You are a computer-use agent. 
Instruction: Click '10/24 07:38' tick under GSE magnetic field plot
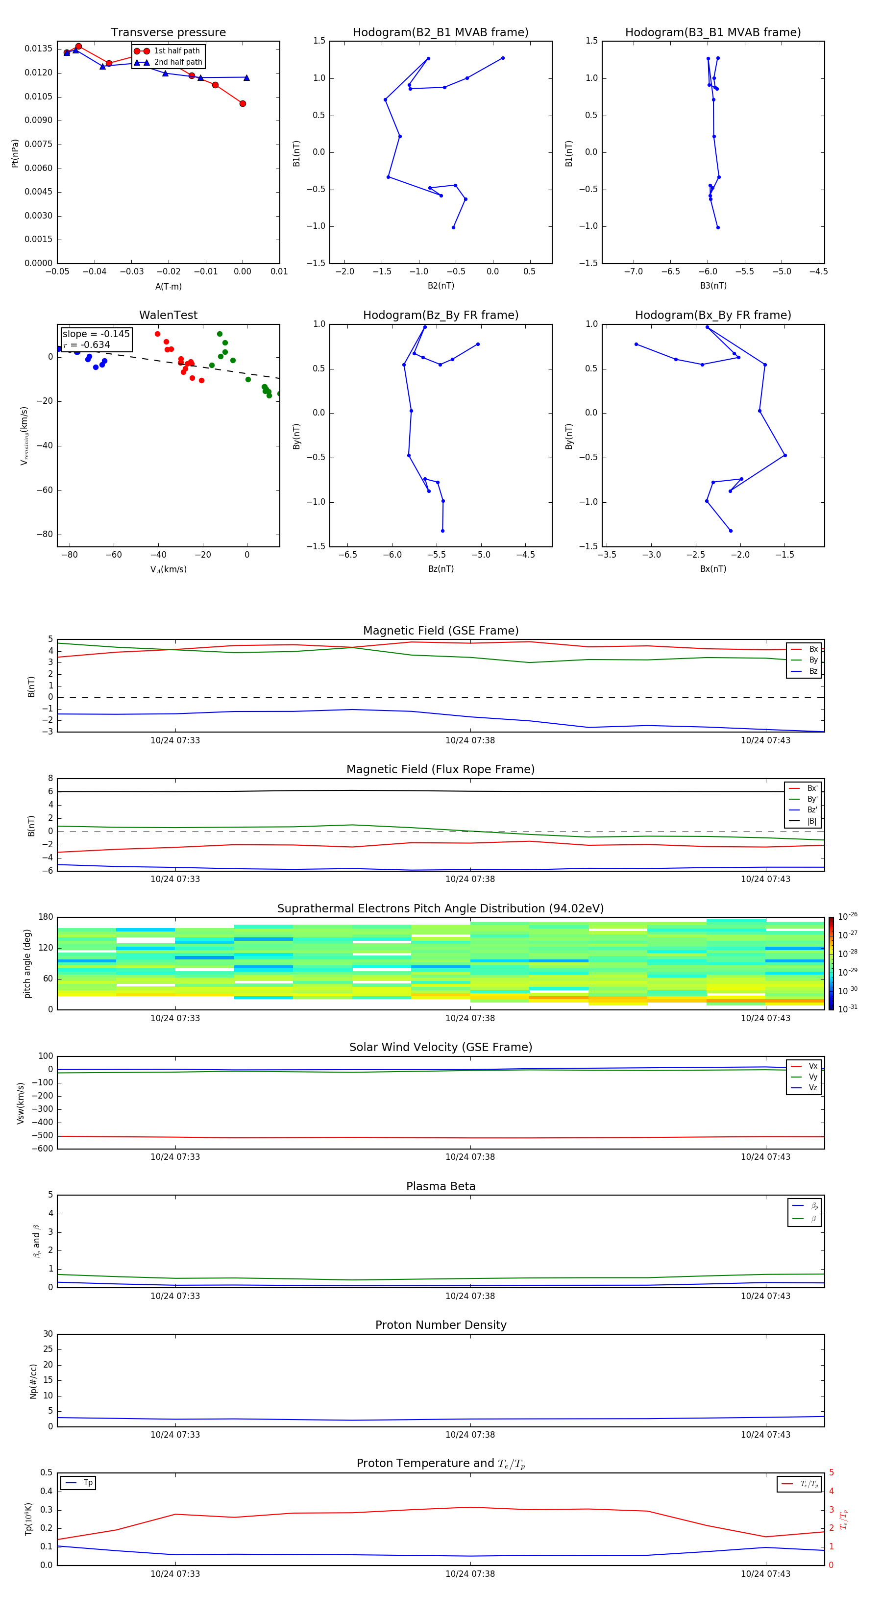point(470,741)
